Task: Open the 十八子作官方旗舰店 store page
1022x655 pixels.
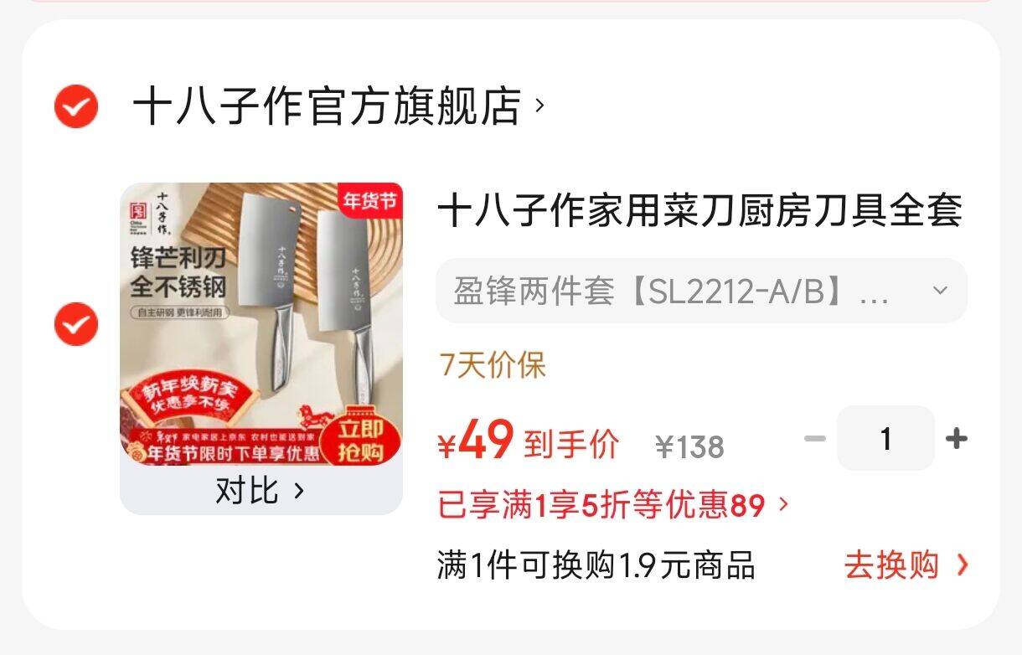Action: (328, 106)
